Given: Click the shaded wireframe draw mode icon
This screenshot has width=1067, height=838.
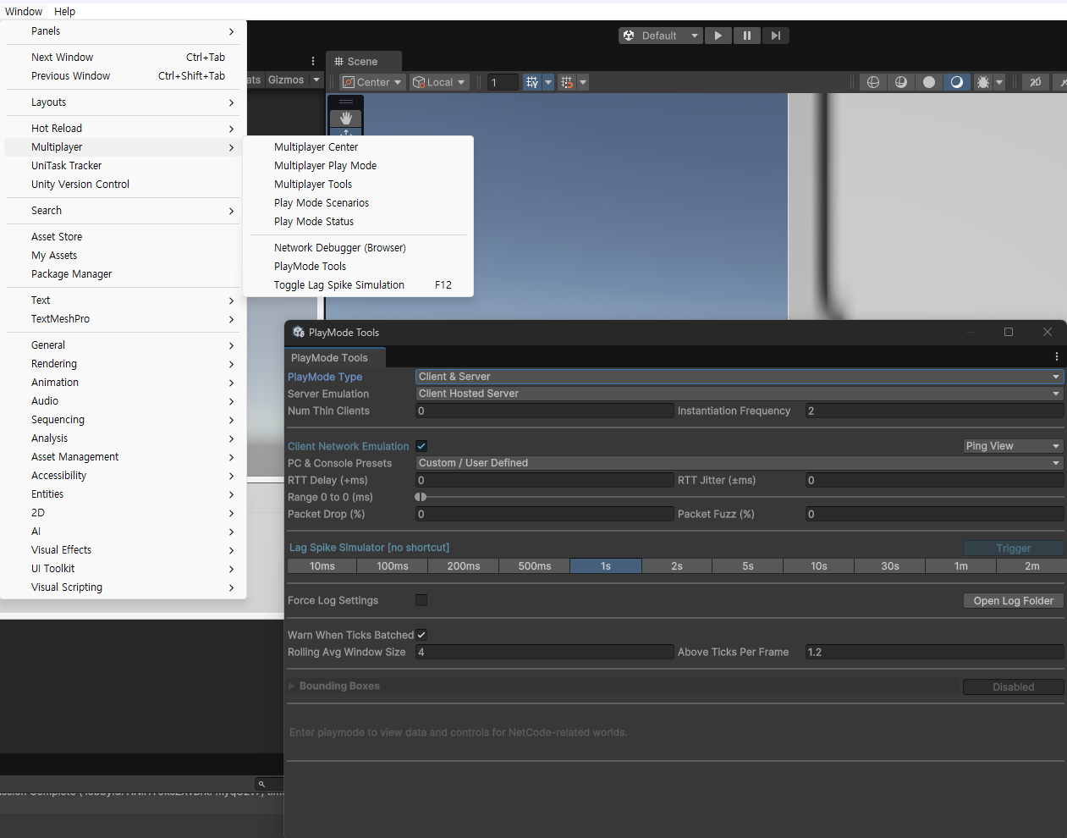Looking at the screenshot, I should (x=901, y=82).
